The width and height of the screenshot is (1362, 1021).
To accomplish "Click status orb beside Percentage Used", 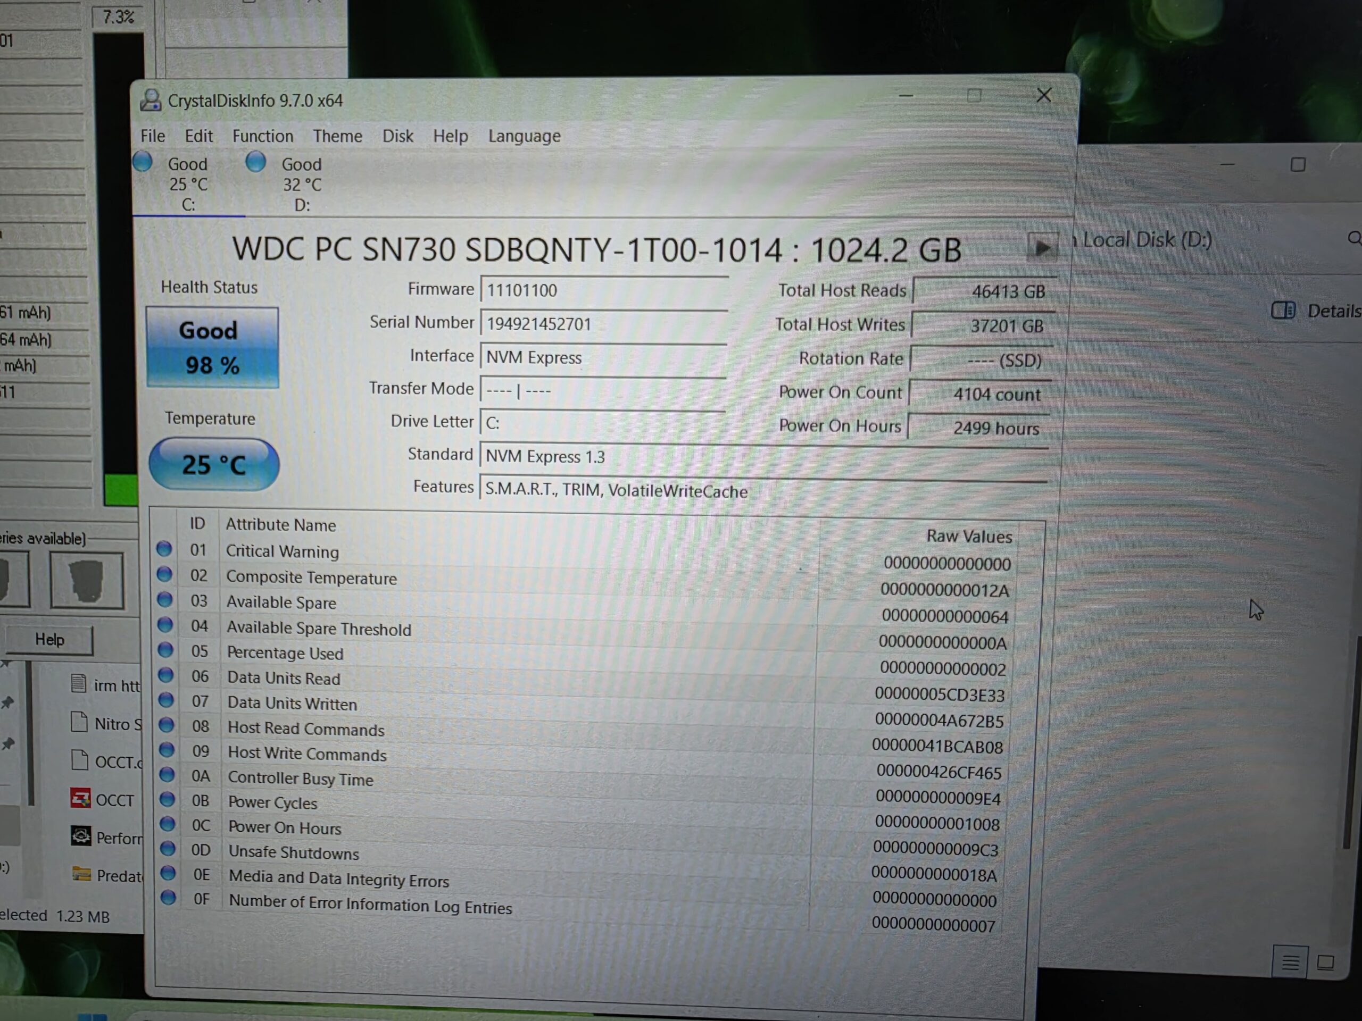I will click(165, 650).
